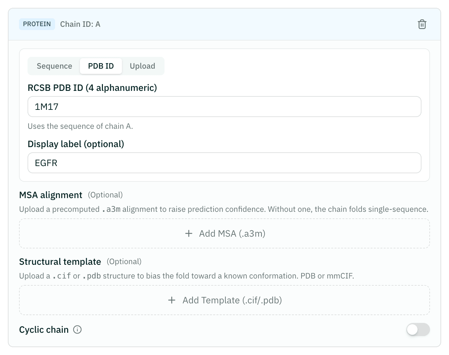Click the 'Display label (optional)' label
Image resolution: width=449 pixels, height=355 pixels.
click(76, 144)
